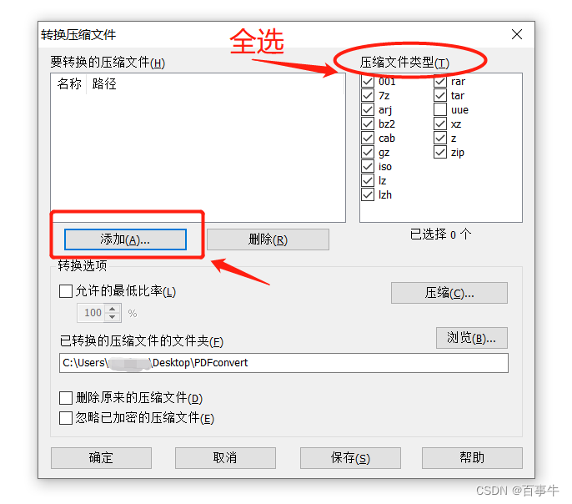Enable the uue archive type checkbox
This screenshot has width=572, height=504.
(440, 109)
